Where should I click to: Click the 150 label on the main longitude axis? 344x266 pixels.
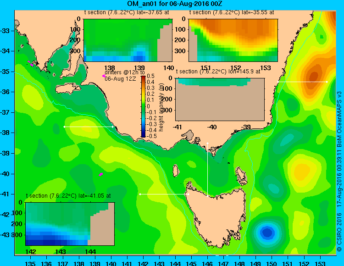point(272,263)
